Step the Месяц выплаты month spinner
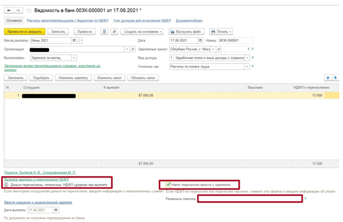Image resolution: width=343 pixels, height=222 pixels. (x=79, y=41)
